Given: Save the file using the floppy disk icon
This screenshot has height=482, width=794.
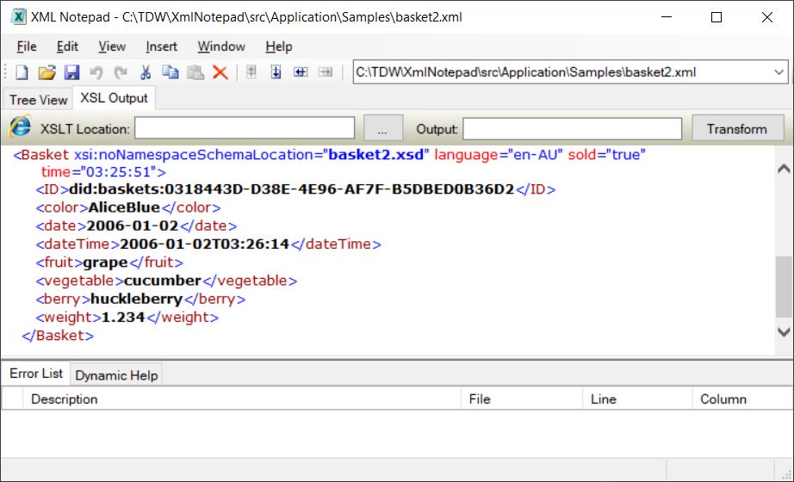Looking at the screenshot, I should [71, 72].
